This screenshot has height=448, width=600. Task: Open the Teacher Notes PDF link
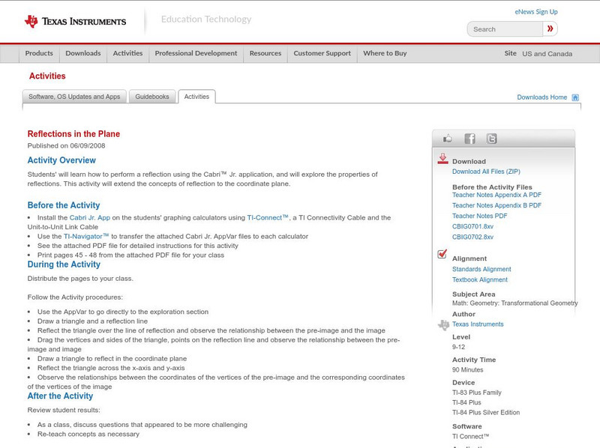click(479, 216)
